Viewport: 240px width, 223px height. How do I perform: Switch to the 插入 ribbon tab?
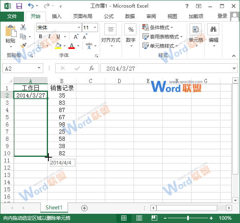coord(57,16)
